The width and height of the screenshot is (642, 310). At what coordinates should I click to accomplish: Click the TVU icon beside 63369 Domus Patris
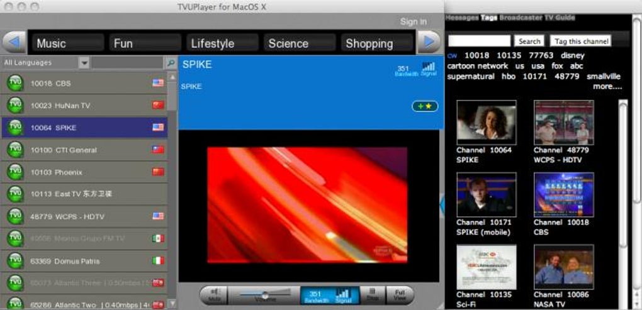[x=16, y=260]
